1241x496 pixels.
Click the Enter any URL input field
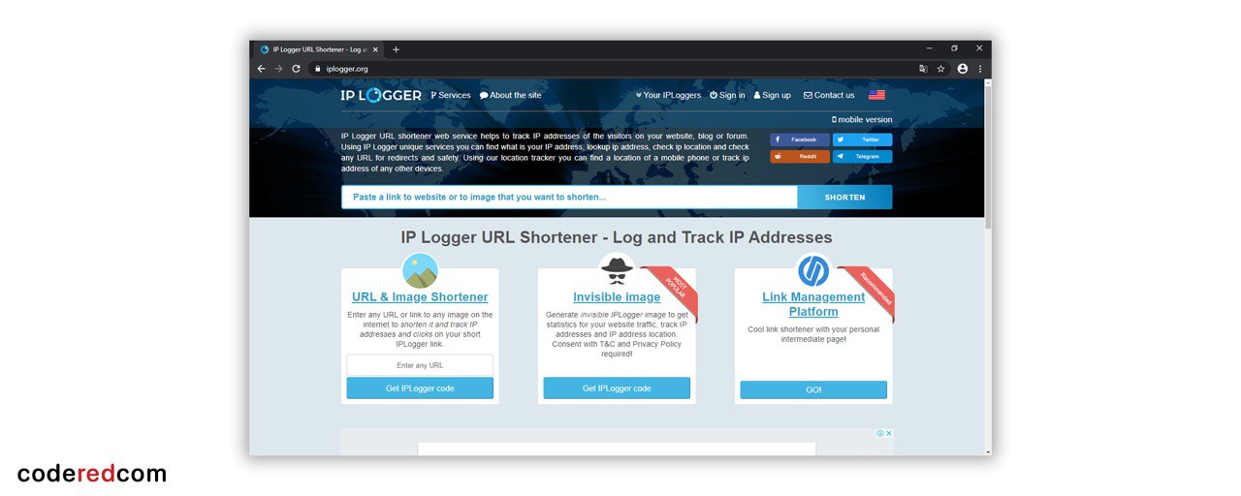(x=420, y=365)
